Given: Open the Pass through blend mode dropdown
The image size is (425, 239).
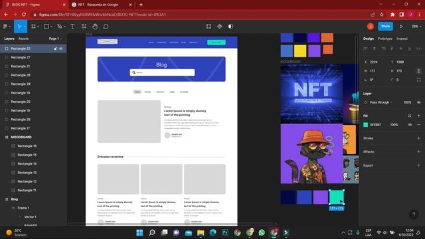Looking at the screenshot, I should tap(381, 102).
